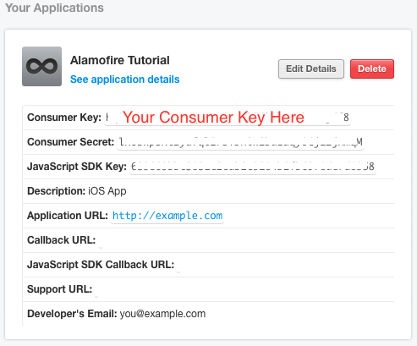Click the JavaScript SDK Callback URL label
The height and width of the screenshot is (346, 417).
(101, 265)
